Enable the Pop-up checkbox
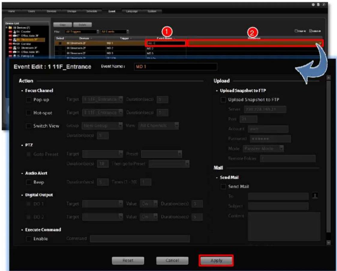The height and width of the screenshot is (271, 337). [29, 100]
